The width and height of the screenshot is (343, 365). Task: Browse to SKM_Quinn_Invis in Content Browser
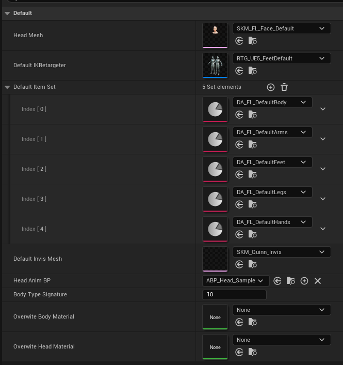[253, 264]
